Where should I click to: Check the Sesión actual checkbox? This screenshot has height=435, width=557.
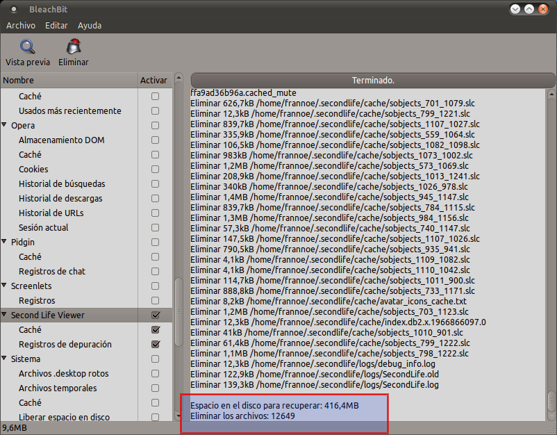[155, 227]
